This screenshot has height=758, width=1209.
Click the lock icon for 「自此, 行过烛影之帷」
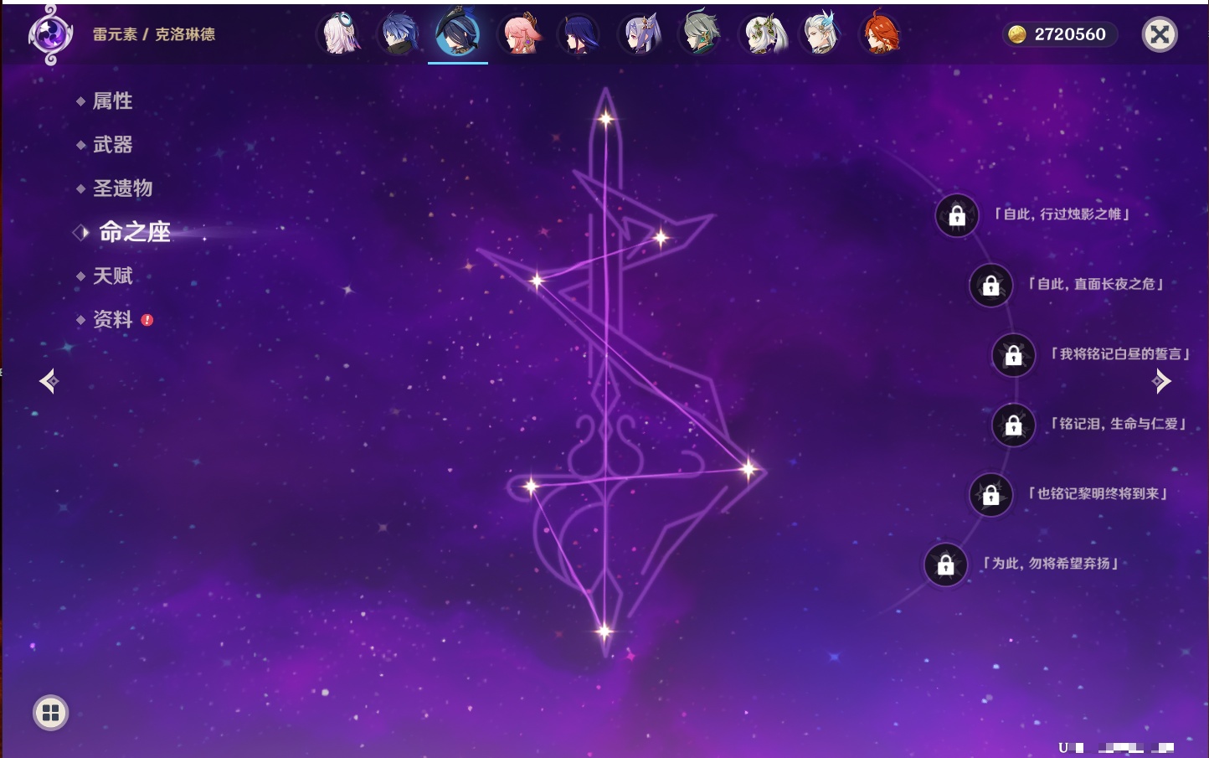(957, 216)
